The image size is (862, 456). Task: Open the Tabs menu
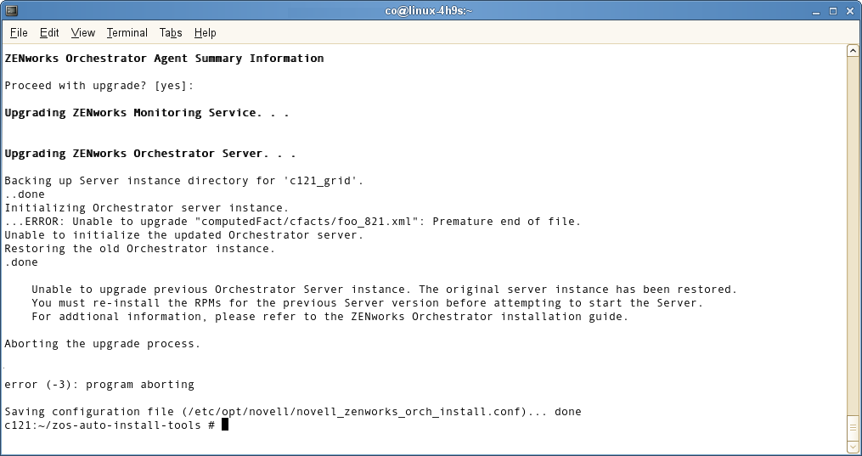(171, 32)
